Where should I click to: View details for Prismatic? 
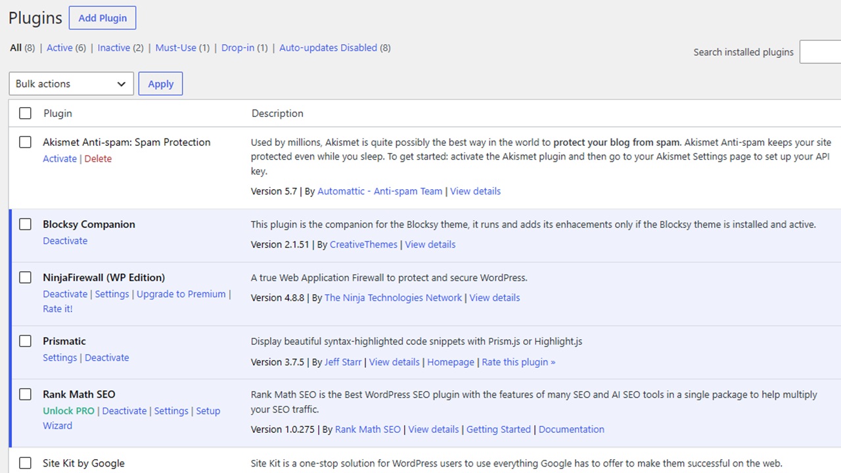pyautogui.click(x=394, y=362)
